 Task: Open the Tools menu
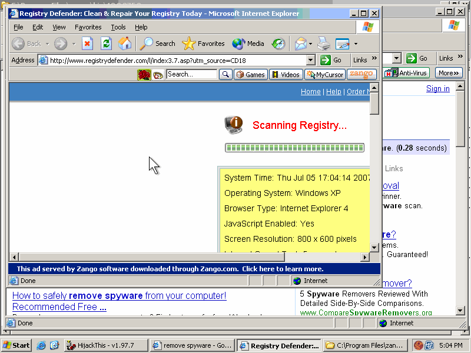pyautogui.click(x=118, y=27)
